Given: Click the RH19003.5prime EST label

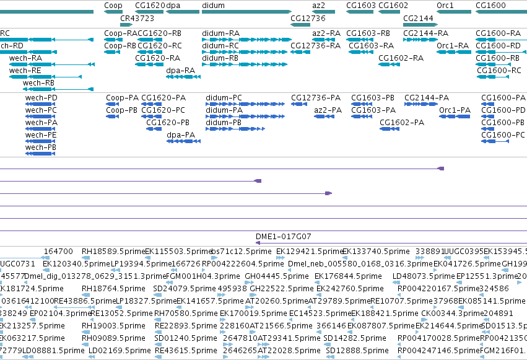Looking at the screenshot, I should pos(113,326).
